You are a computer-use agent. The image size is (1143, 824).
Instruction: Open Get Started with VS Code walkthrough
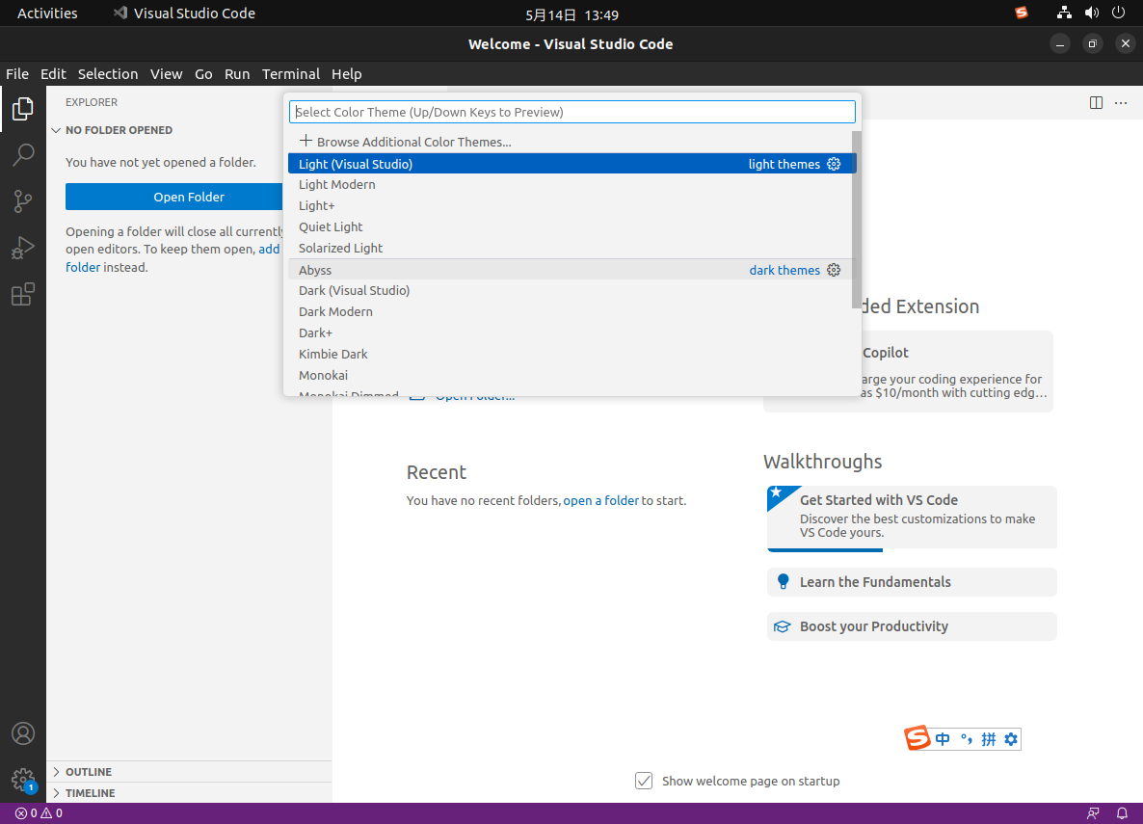pos(912,518)
